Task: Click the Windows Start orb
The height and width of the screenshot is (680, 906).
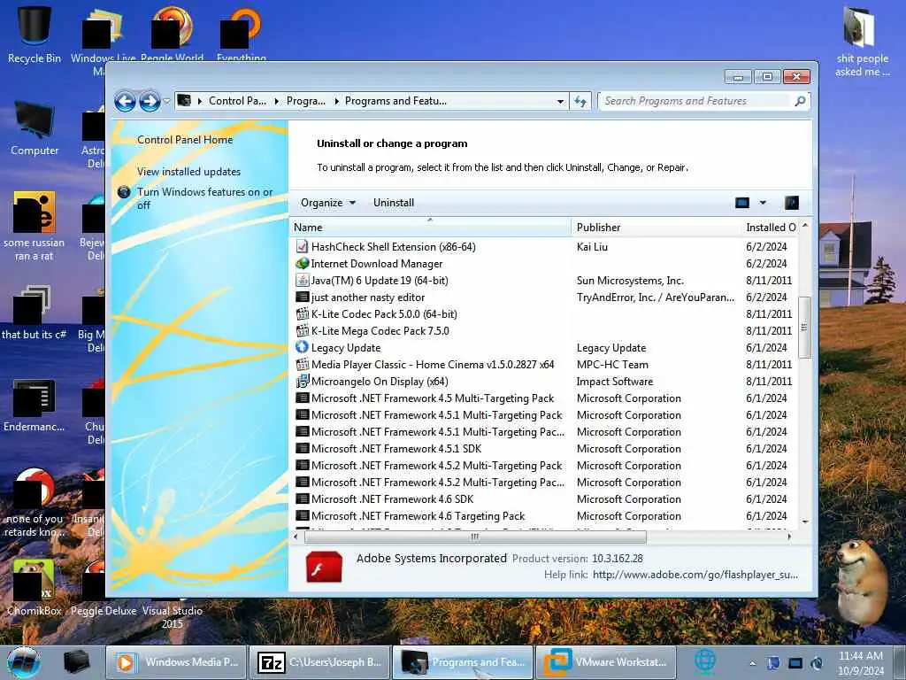Action: (x=24, y=662)
